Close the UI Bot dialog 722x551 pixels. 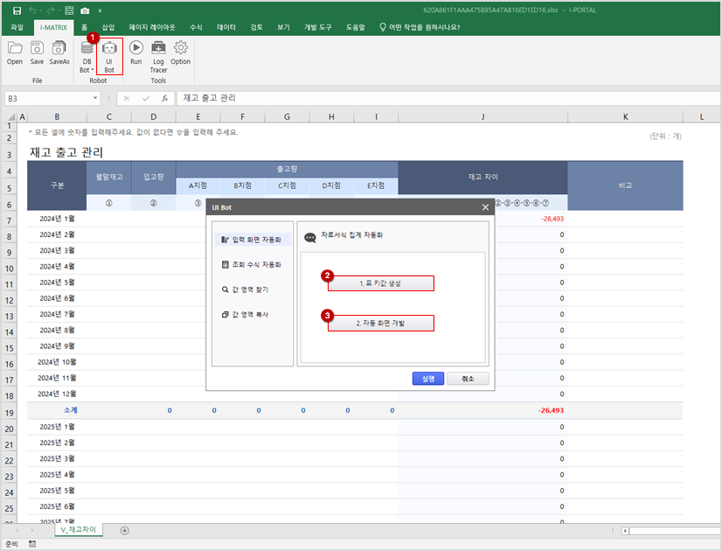pyautogui.click(x=486, y=207)
